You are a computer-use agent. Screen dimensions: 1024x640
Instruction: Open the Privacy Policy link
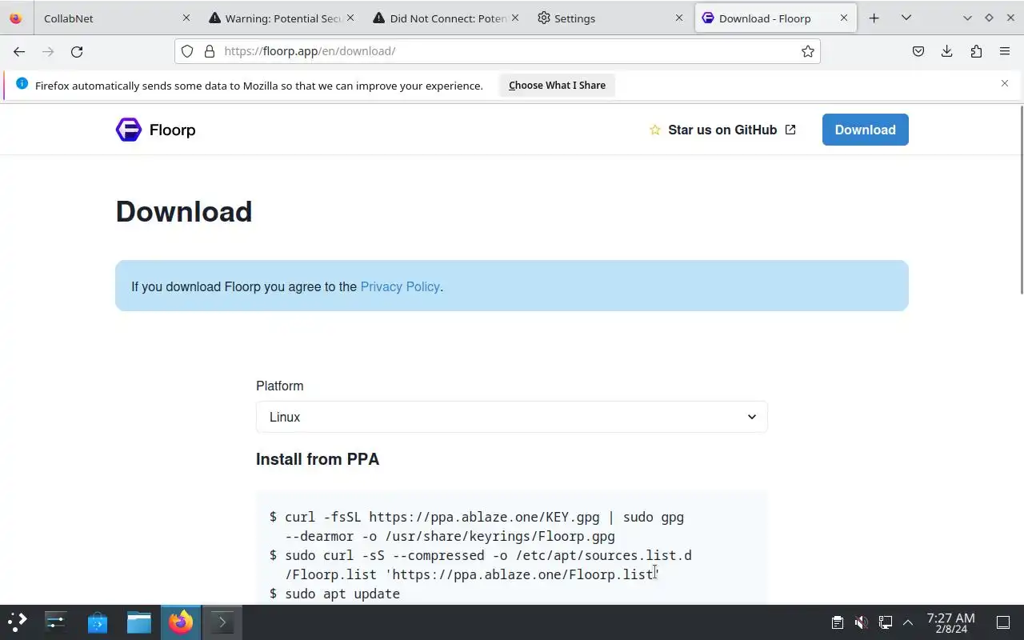pyautogui.click(x=400, y=286)
